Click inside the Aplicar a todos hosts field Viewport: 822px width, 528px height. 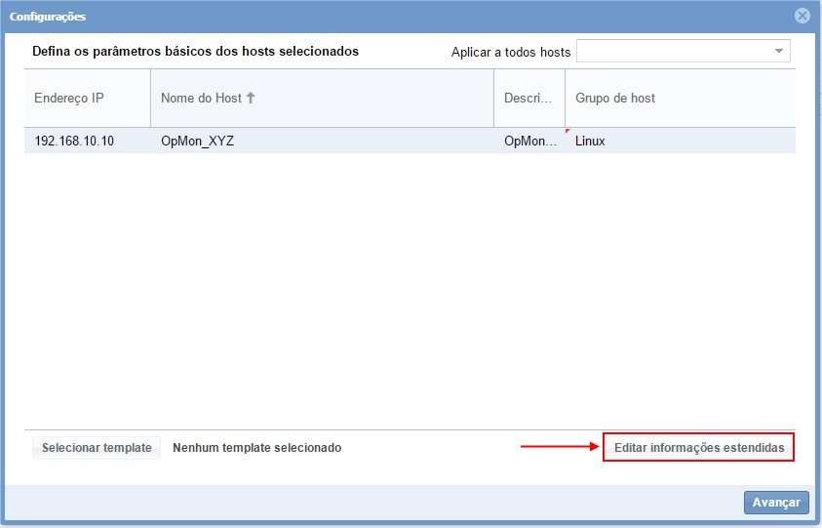674,51
